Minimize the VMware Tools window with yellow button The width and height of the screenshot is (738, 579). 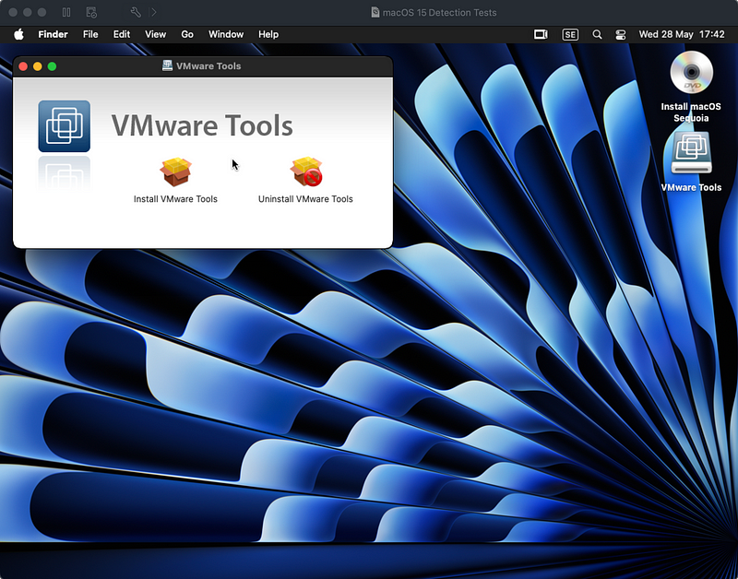38,66
